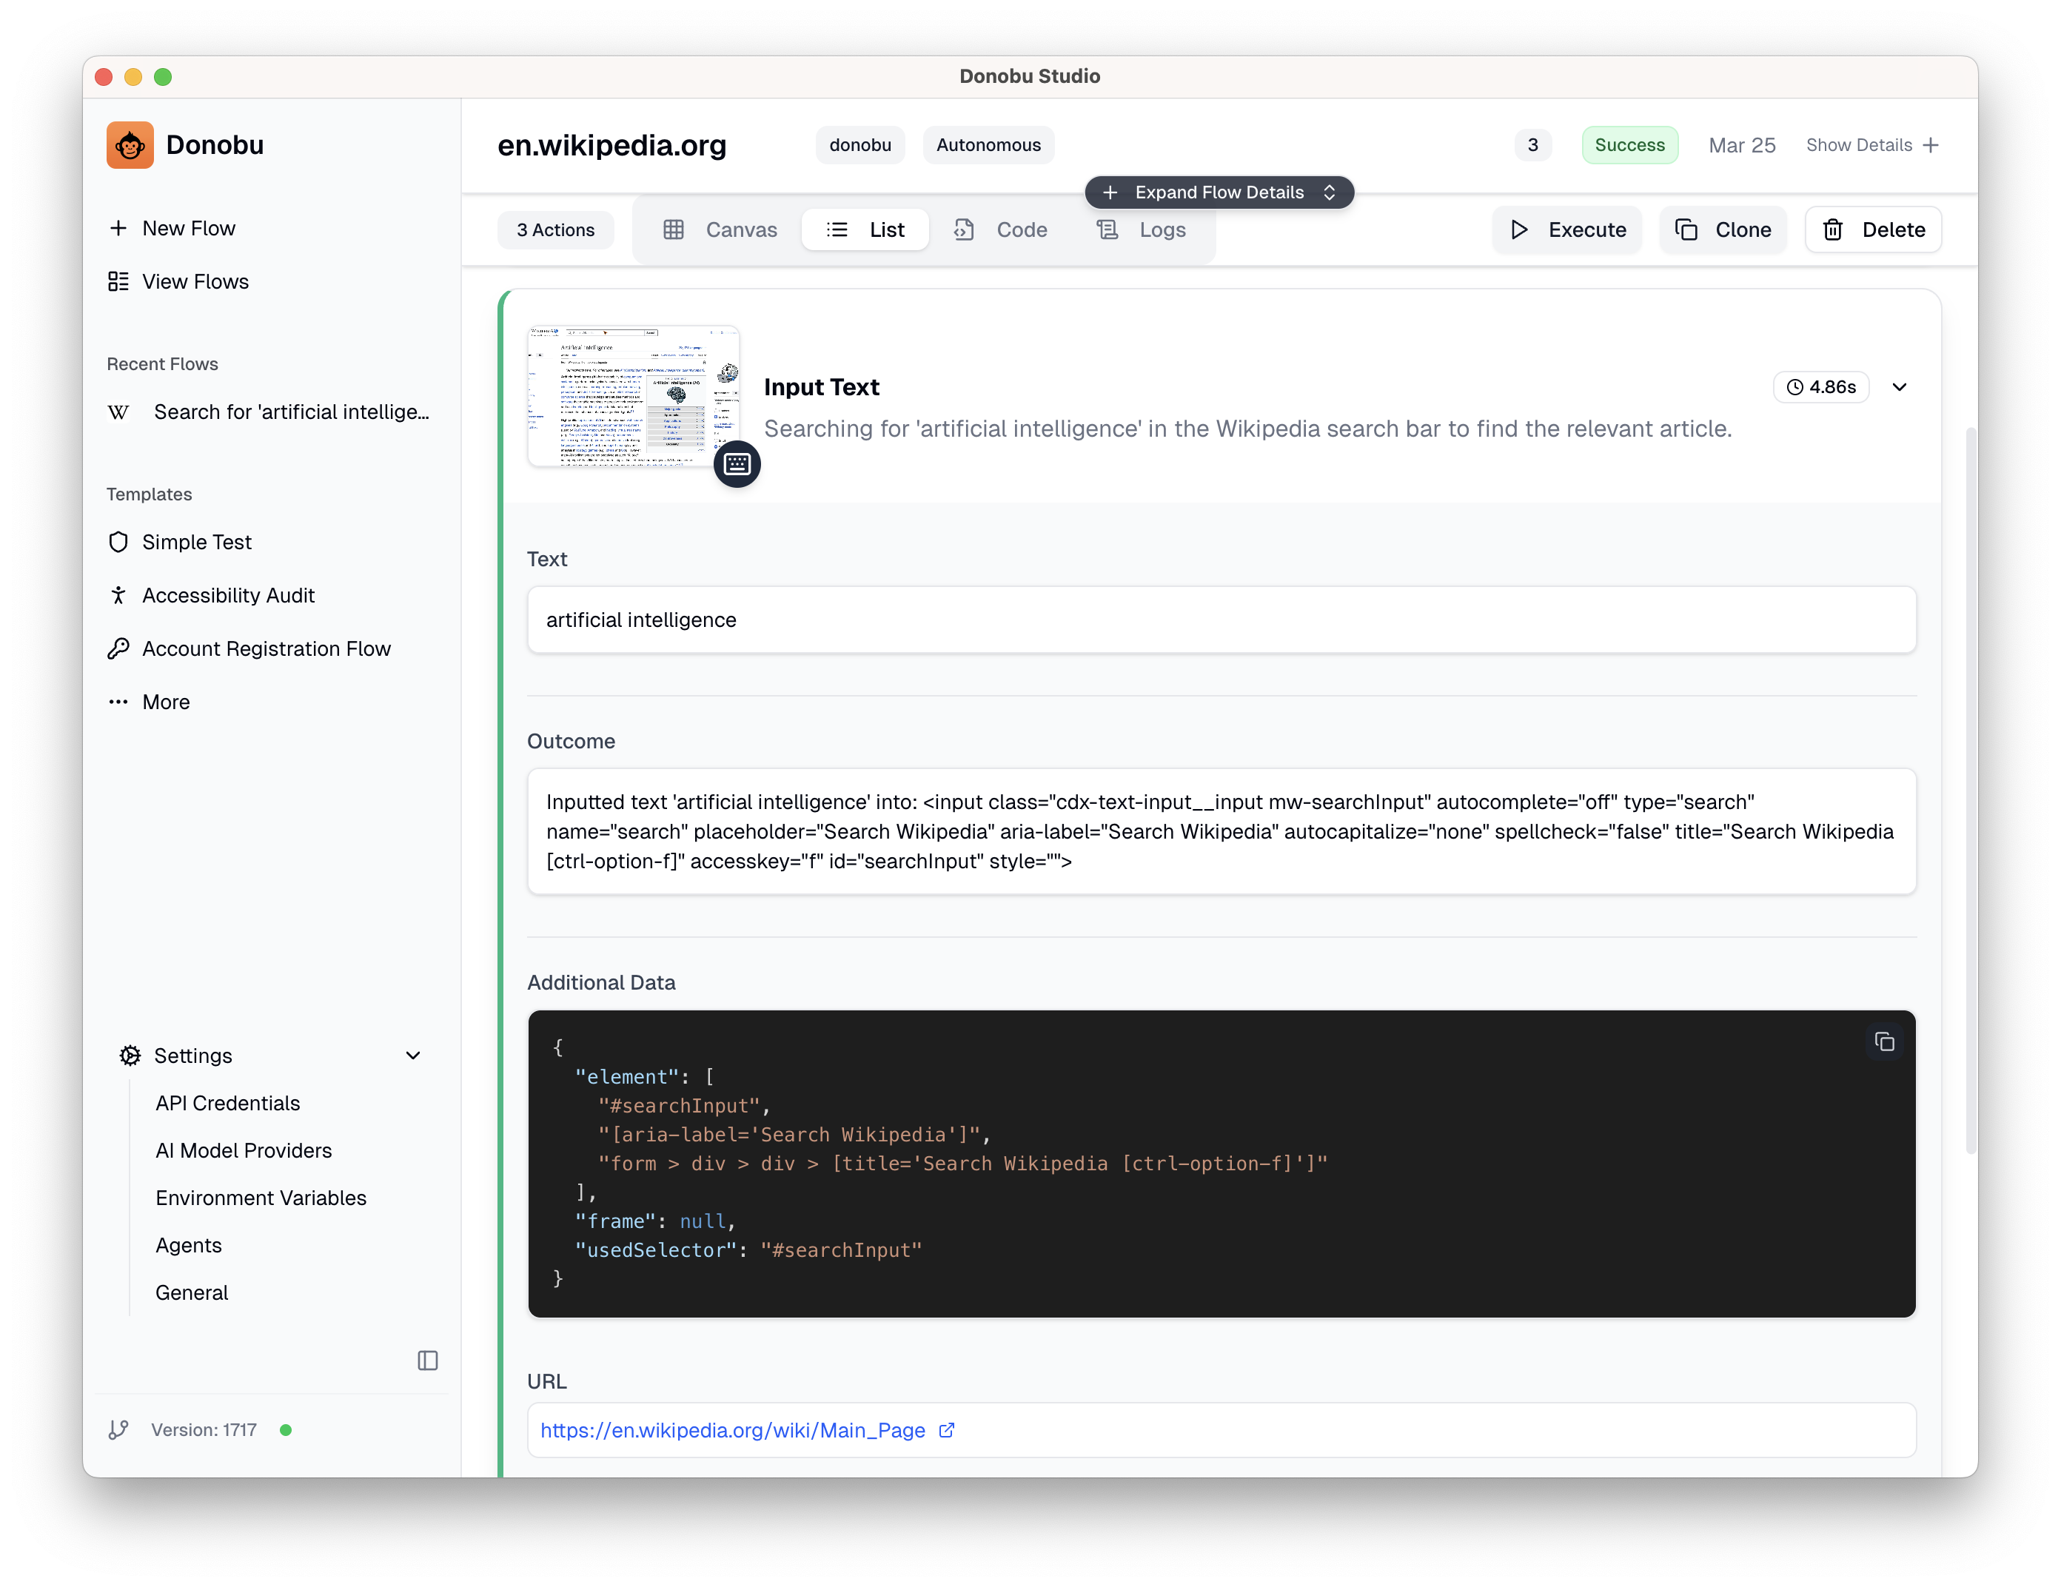Collapse the sidebar panel icon
This screenshot has width=2061, height=1587.
click(x=427, y=1360)
